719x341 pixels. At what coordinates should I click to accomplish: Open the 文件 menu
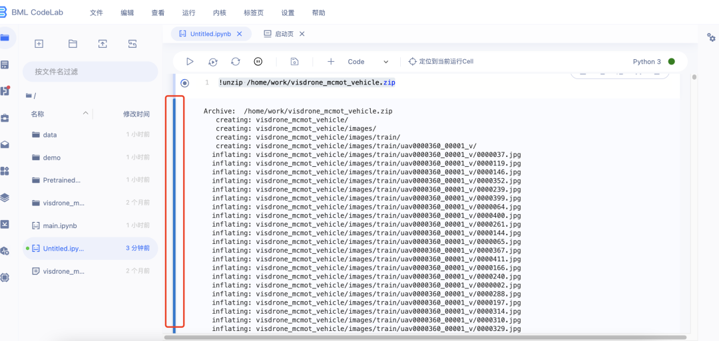[x=97, y=13]
